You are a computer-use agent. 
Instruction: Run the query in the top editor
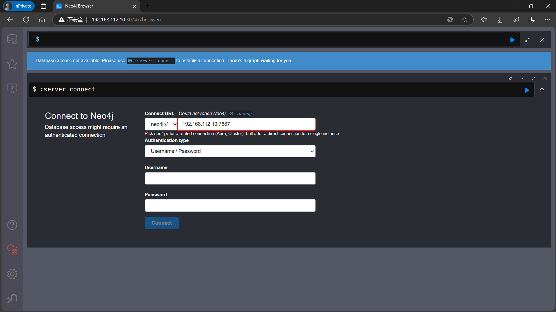[x=512, y=40]
